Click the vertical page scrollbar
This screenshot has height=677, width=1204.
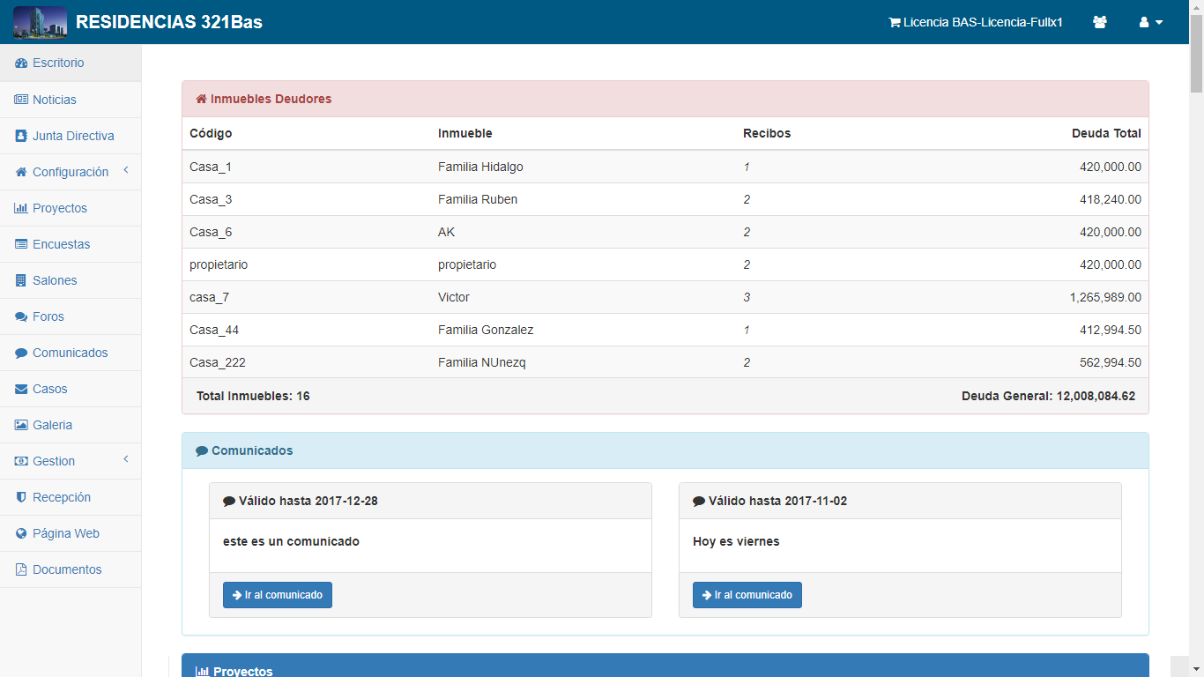tap(1196, 353)
